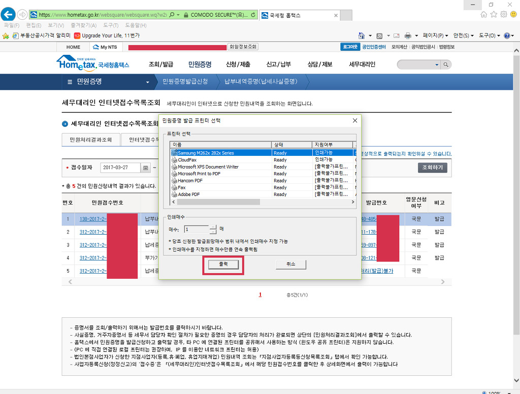
Task: Click the lock icon next to COMODO SECURE
Action: coord(186,15)
